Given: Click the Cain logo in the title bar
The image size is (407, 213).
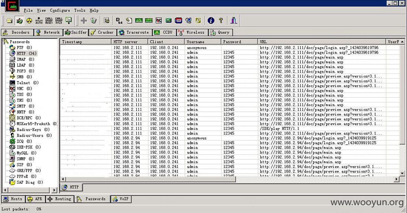Looking at the screenshot, I should 12,6.
